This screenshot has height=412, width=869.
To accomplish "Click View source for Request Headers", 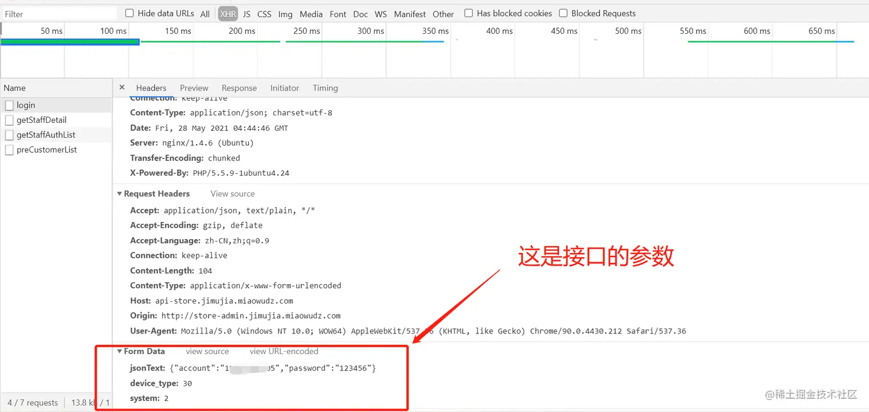I will (232, 194).
